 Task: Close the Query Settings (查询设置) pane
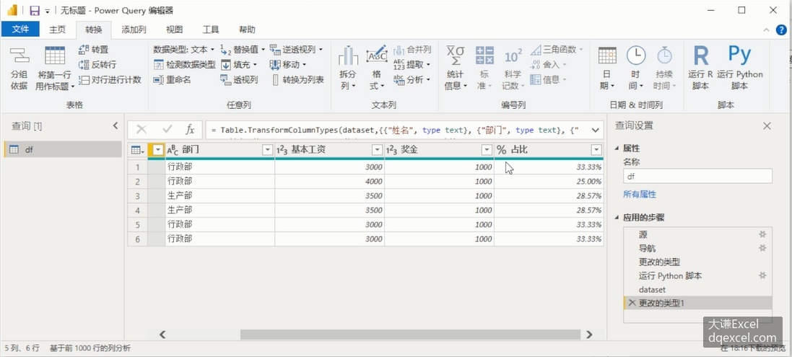[x=767, y=126]
